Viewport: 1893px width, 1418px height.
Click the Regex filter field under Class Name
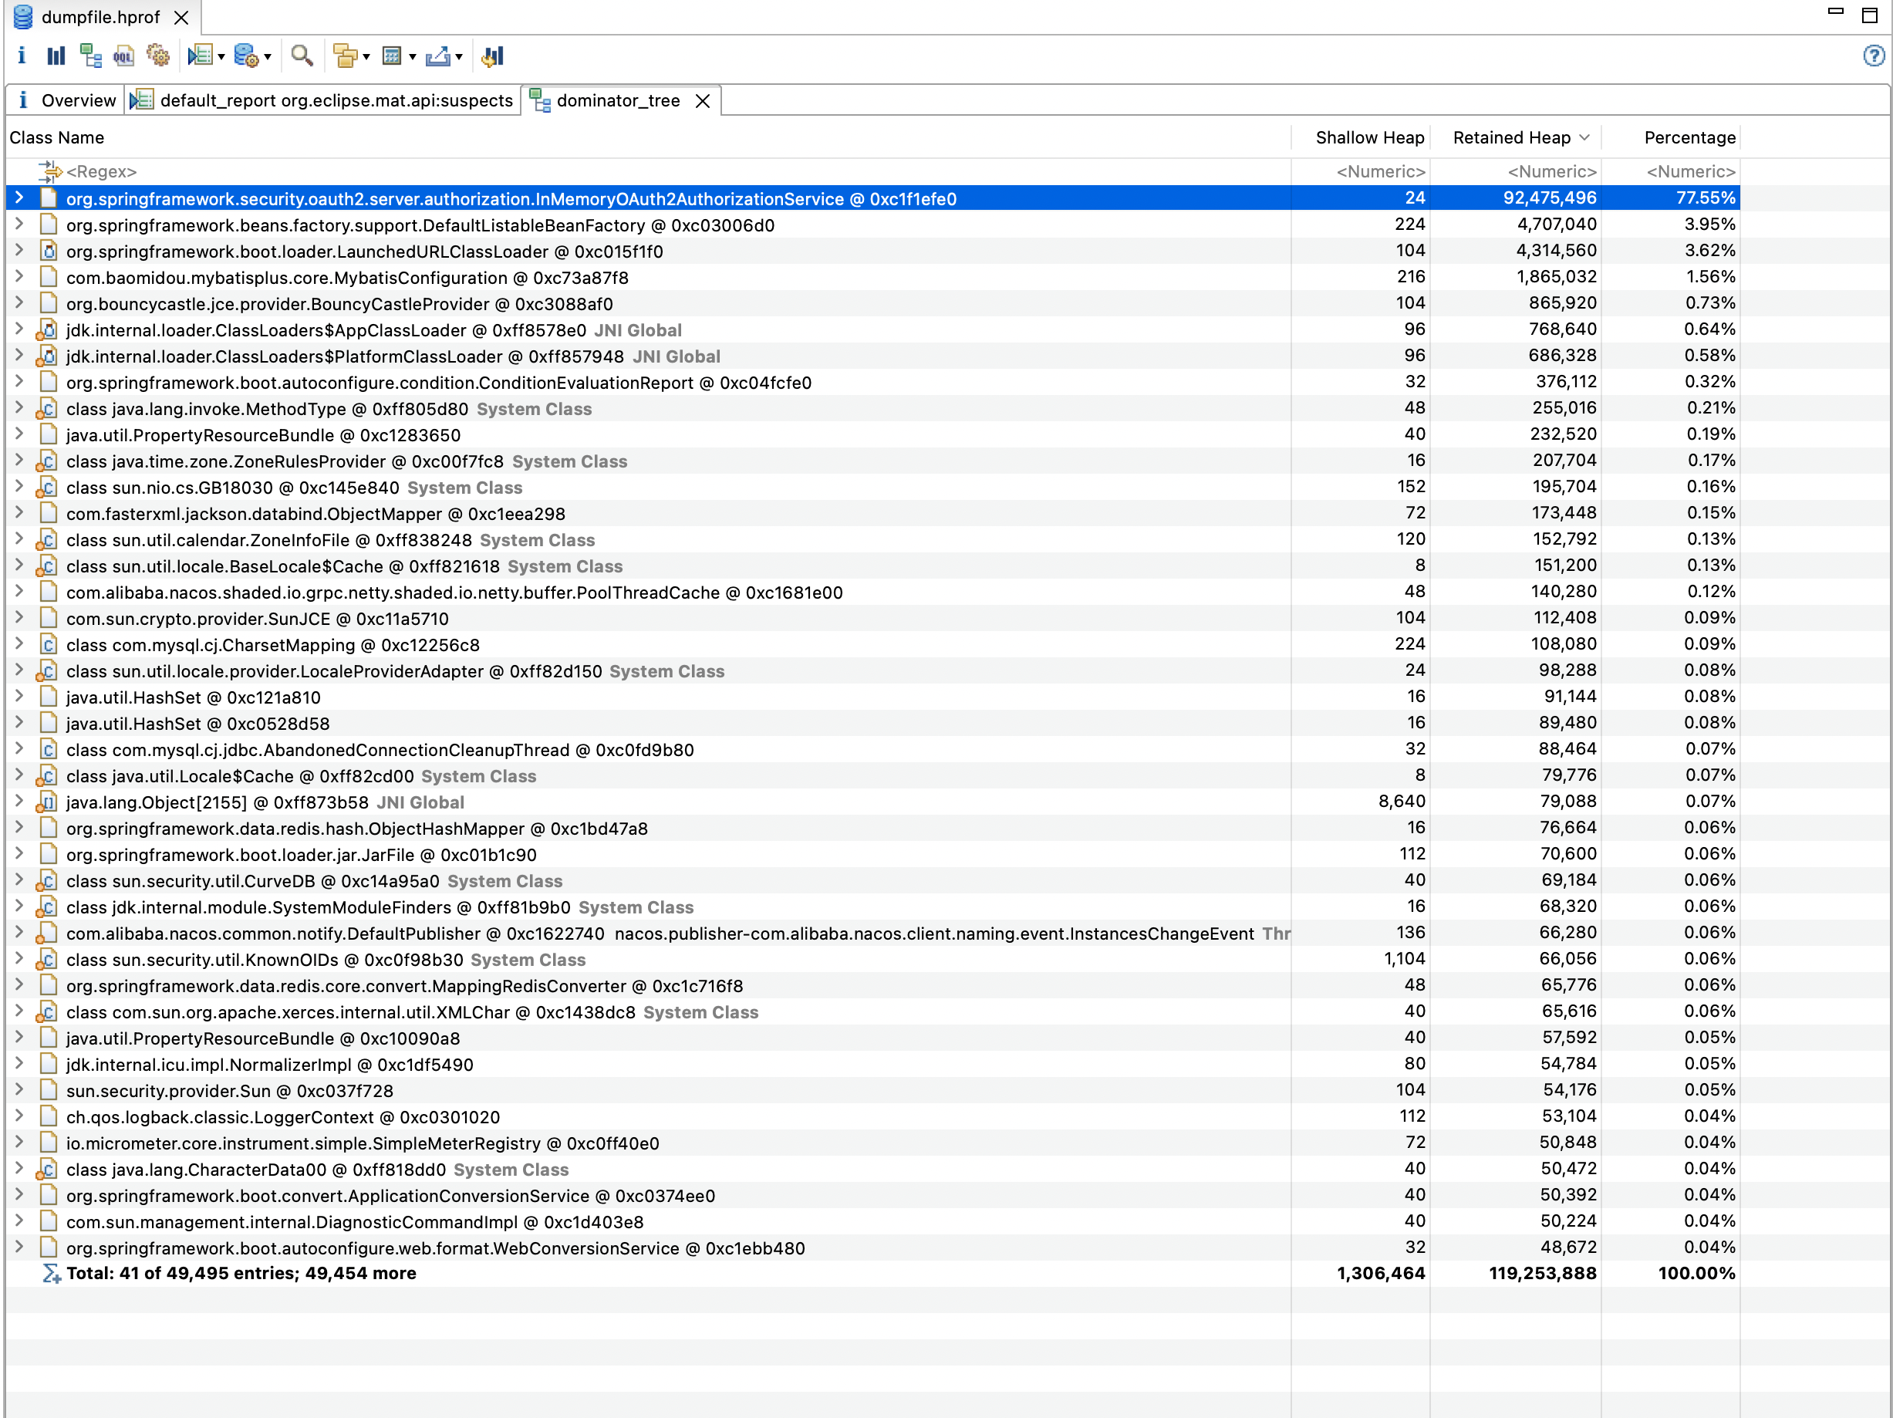click(x=648, y=172)
